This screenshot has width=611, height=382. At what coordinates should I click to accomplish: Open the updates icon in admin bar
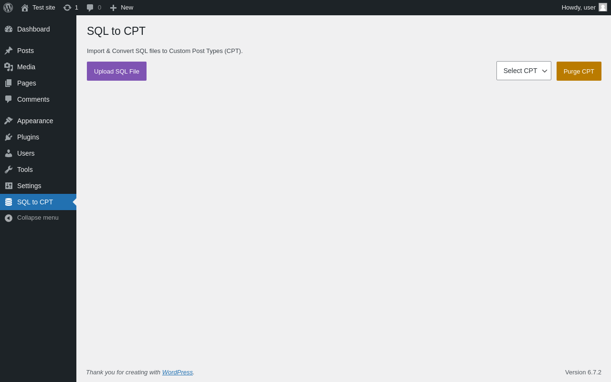pos(67,8)
